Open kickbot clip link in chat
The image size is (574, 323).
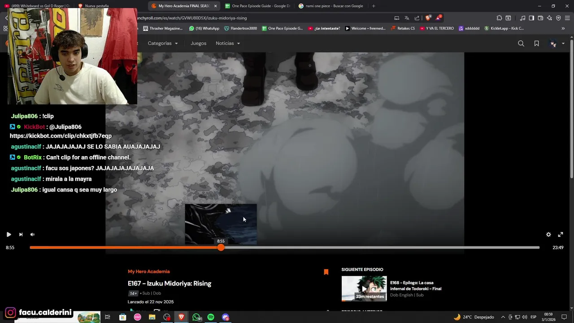61,136
